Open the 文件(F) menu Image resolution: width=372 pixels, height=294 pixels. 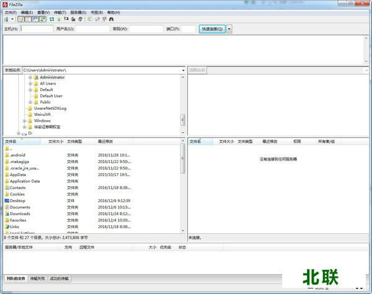(11, 12)
